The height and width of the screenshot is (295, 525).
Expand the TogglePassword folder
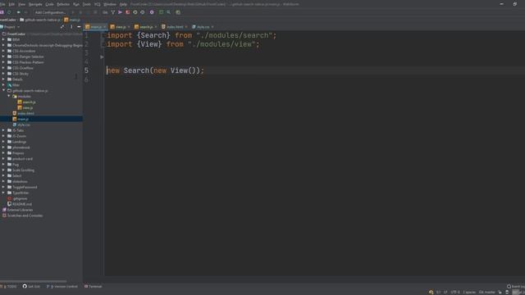coord(3,187)
